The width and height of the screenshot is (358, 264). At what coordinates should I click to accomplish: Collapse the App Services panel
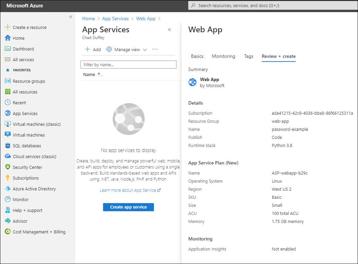click(x=169, y=30)
